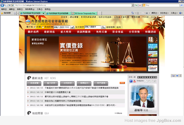The height and width of the screenshot is (125, 184).
Task: Open the 安全性 (Safety) dropdown menu
Action: [x=164, y=13]
